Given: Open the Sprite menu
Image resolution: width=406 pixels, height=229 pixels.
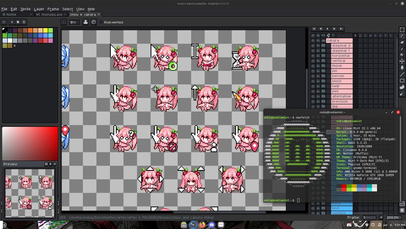Looking at the screenshot, I should coord(25,9).
